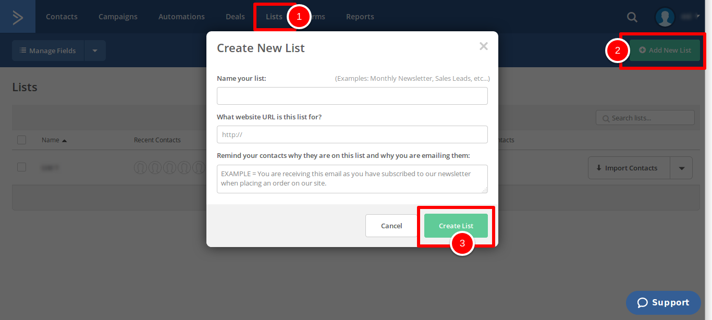Screen dimensions: 712x320
Task: Open the Support chat bubble
Action: click(x=664, y=303)
